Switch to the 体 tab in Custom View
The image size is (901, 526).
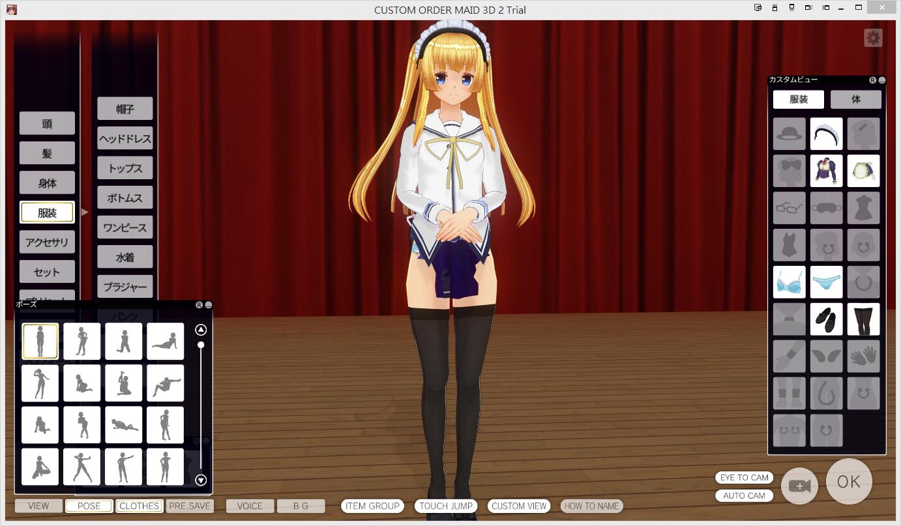pos(856,99)
